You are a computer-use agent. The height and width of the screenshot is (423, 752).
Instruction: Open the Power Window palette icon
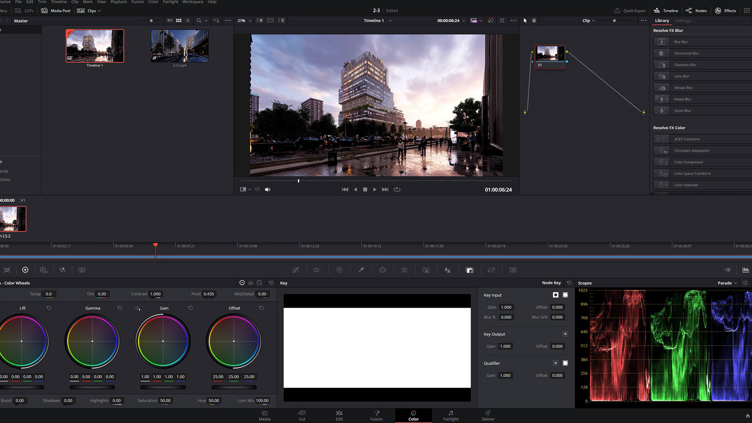click(x=383, y=270)
